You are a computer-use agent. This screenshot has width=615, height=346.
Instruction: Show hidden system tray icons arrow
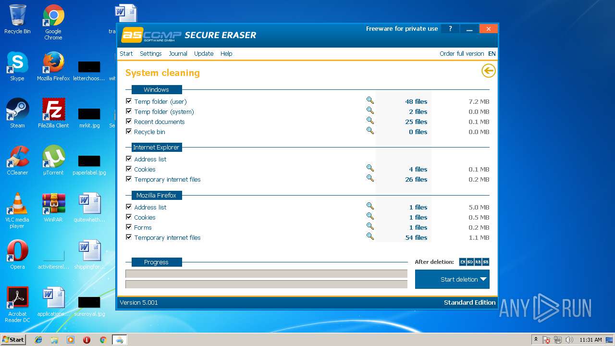point(536,339)
